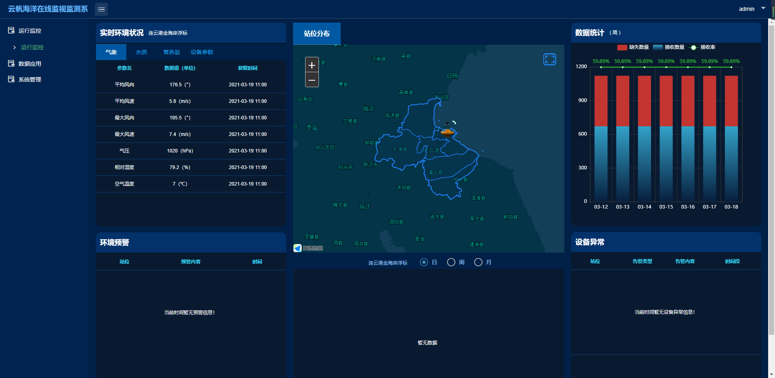775x378 pixels.
Task: Toggle map fullscreen view icon
Action: 549,59
